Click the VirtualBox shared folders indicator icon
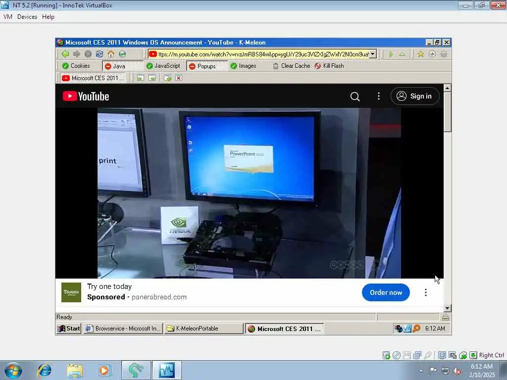The width and height of the screenshot is (507, 380). pos(417,355)
